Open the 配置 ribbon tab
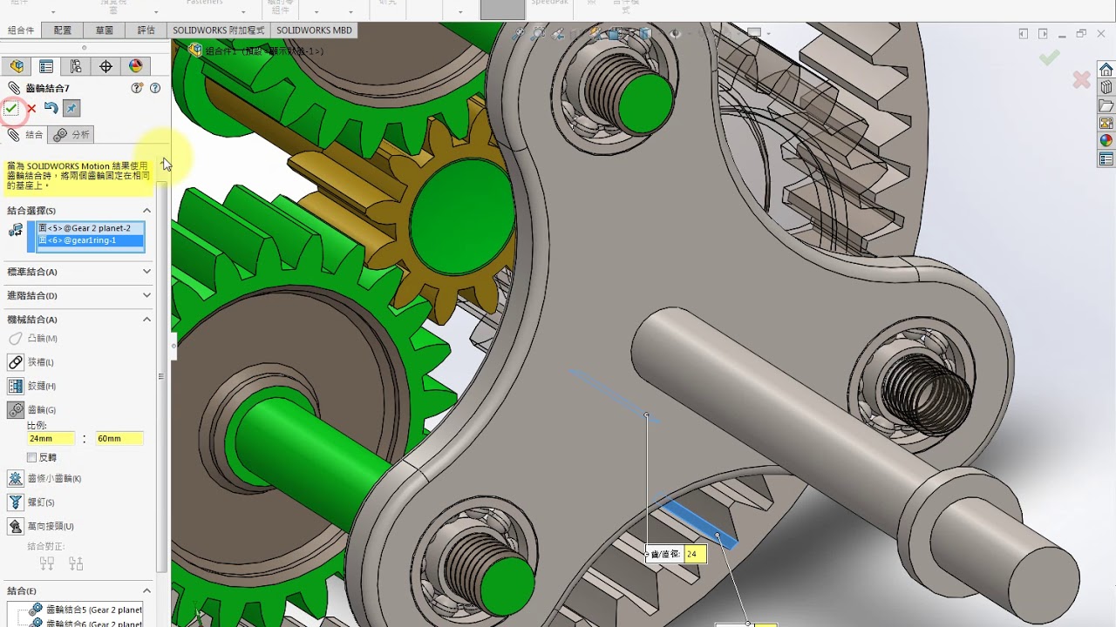This screenshot has width=1116, height=627. click(63, 30)
